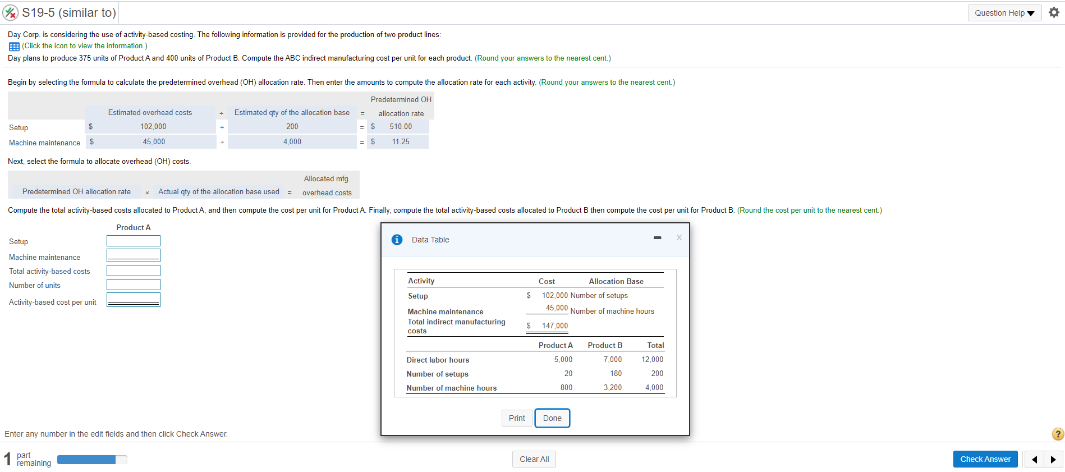The image size is (1065, 472).
Task: Click the Check Answer button
Action: [x=985, y=459]
